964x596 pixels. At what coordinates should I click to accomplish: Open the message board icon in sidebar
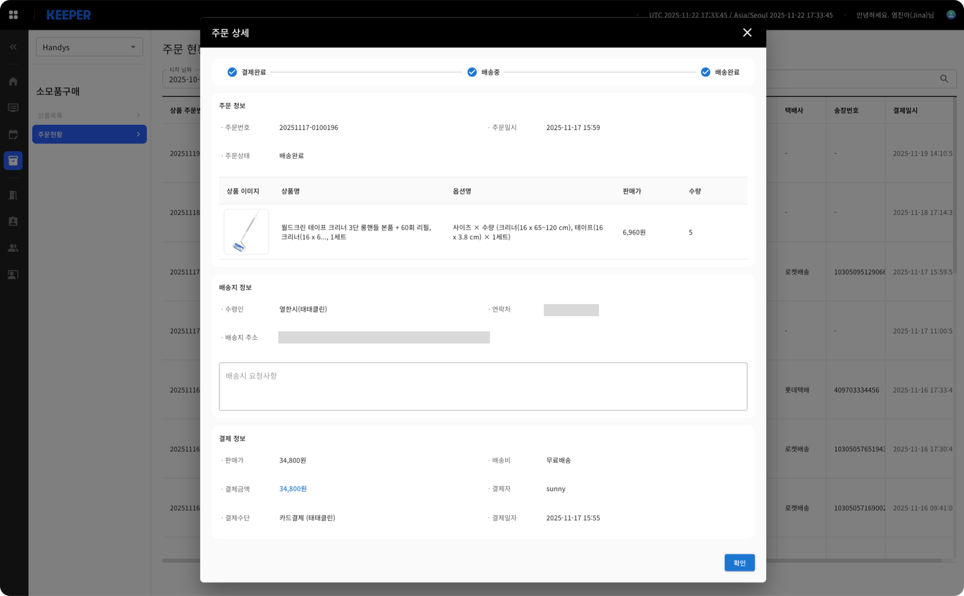click(x=13, y=108)
